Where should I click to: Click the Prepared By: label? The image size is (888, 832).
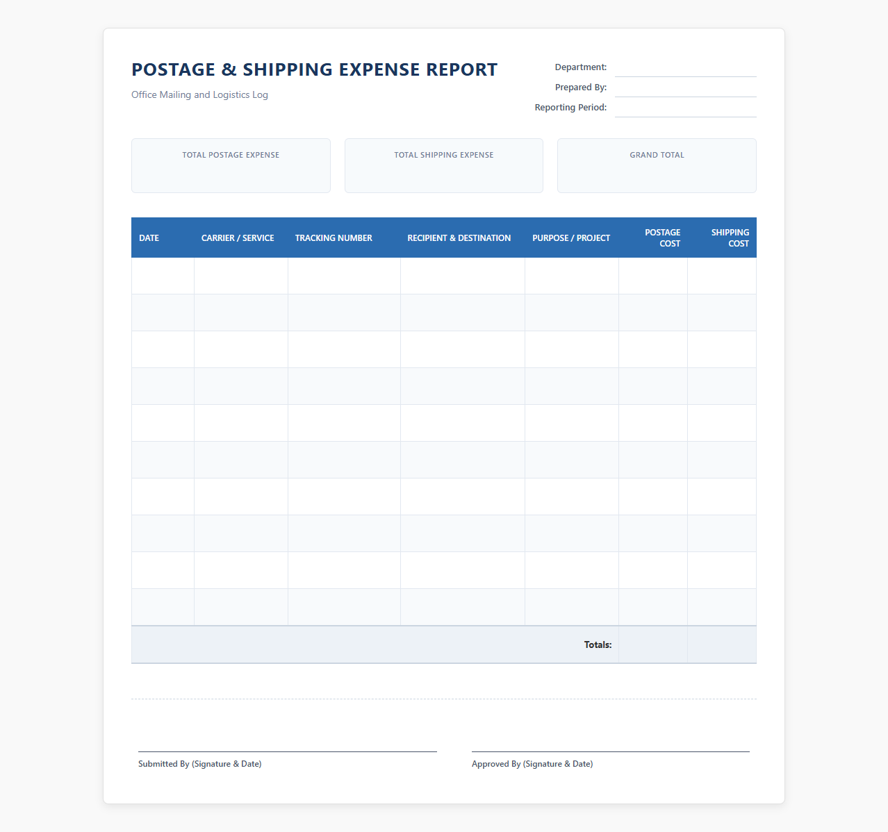click(x=581, y=88)
